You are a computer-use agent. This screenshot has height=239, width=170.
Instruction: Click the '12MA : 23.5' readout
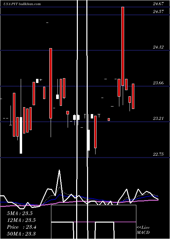click(21, 220)
